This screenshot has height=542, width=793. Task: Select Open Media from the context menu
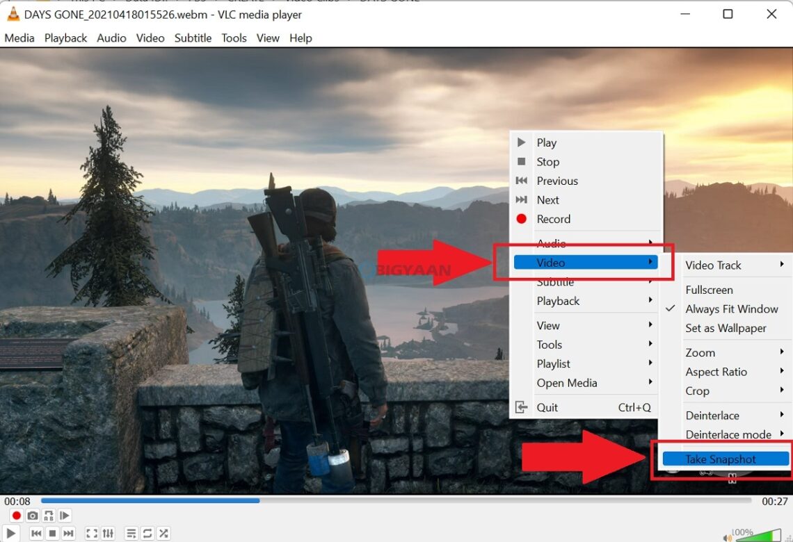[569, 383]
